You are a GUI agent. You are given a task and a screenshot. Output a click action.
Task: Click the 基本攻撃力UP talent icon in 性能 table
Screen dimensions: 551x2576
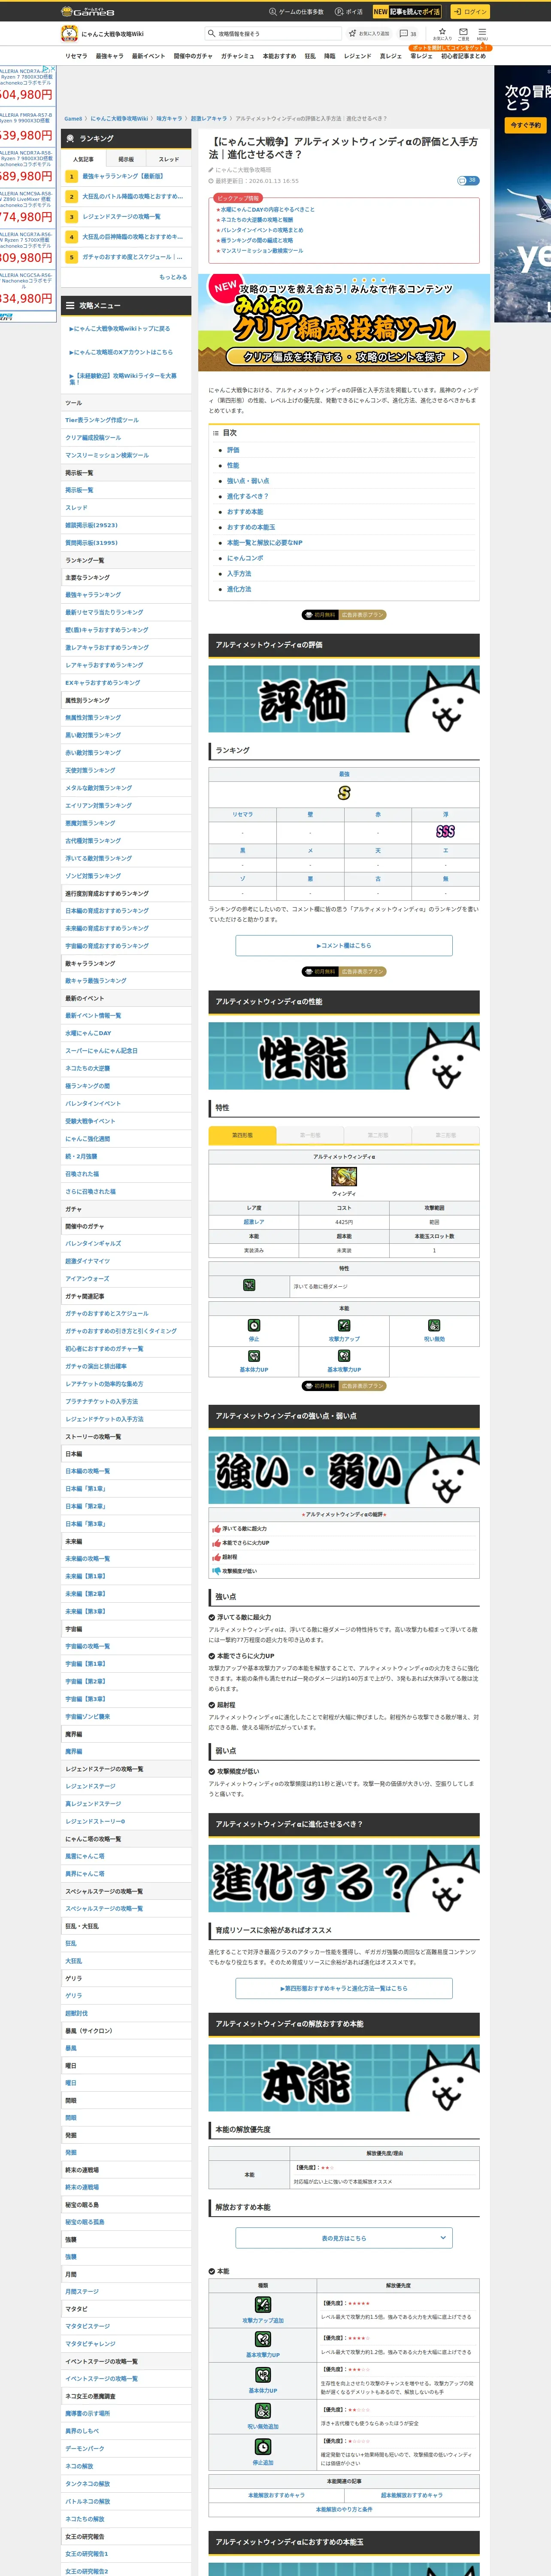click(344, 1356)
